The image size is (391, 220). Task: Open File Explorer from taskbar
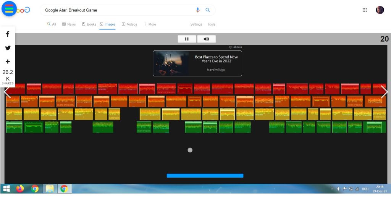point(50,189)
